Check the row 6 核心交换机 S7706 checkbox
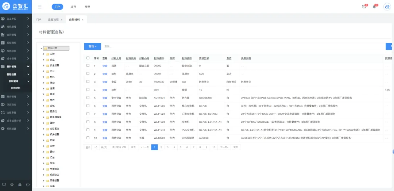 click(x=88, y=106)
